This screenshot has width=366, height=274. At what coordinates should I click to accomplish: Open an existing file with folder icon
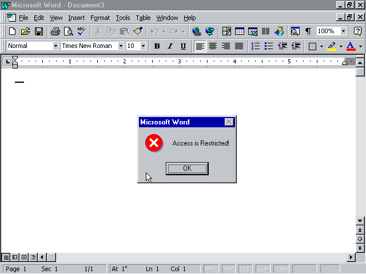[25, 31]
